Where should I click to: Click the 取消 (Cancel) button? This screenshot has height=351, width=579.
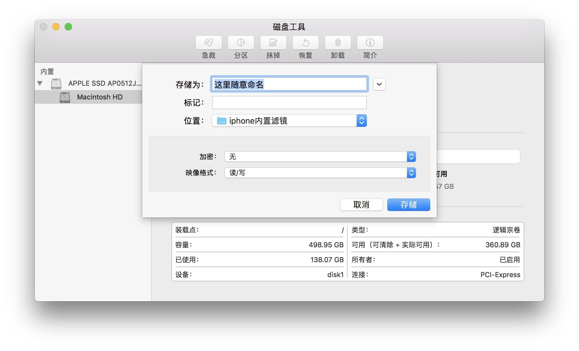coord(361,205)
